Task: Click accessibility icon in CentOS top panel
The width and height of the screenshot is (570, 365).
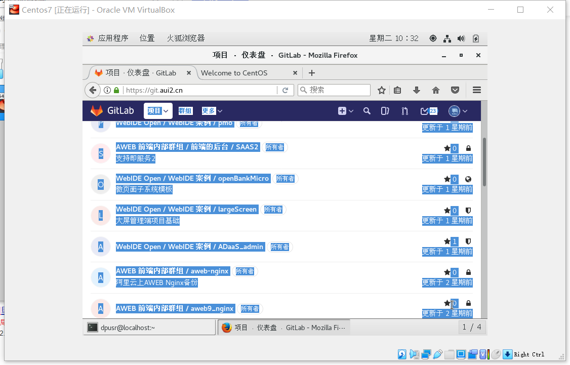Action: click(433, 38)
